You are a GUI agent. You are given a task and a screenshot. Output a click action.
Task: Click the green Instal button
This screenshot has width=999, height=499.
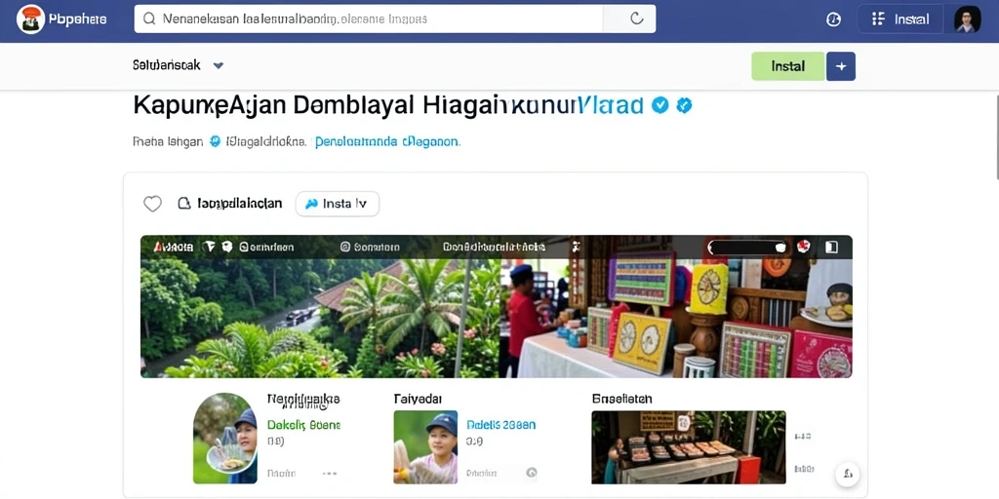pos(788,66)
